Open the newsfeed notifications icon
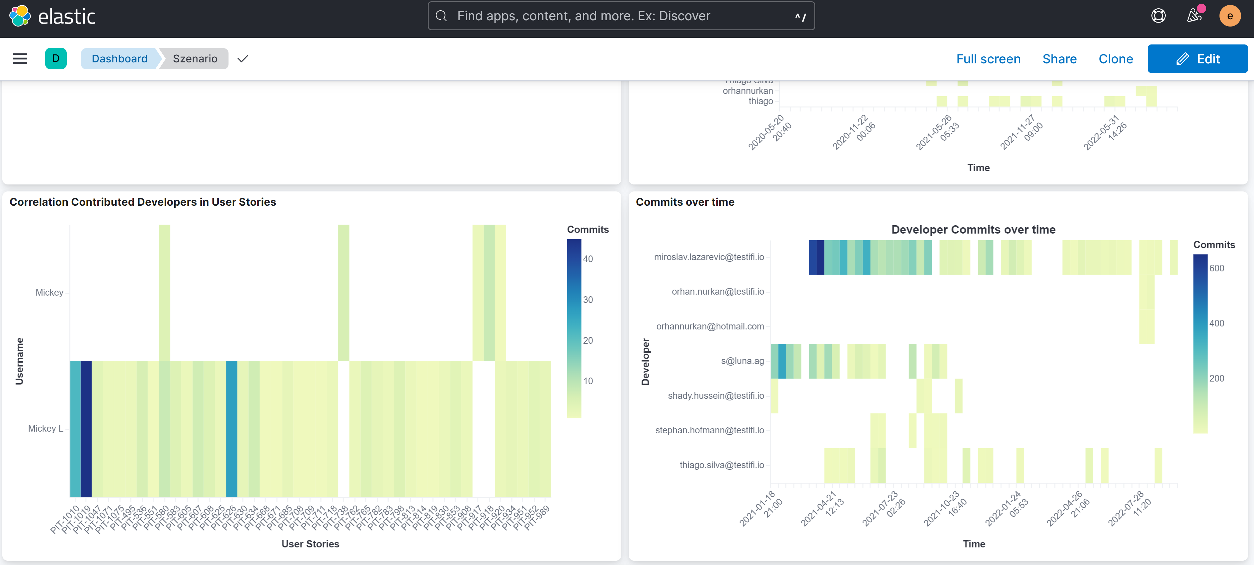 pyautogui.click(x=1194, y=16)
